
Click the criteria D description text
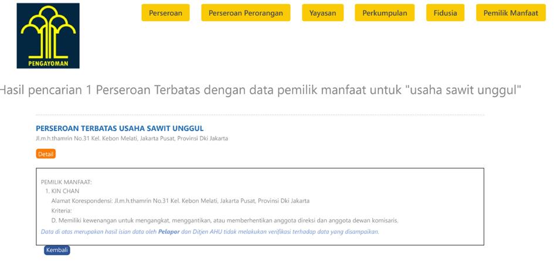(x=225, y=221)
